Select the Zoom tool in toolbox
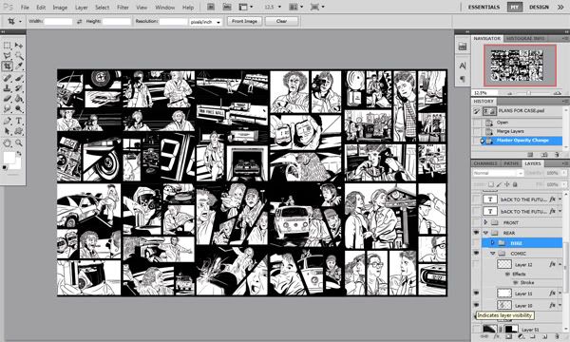This screenshot has height=342, width=570. pyautogui.click(x=19, y=142)
